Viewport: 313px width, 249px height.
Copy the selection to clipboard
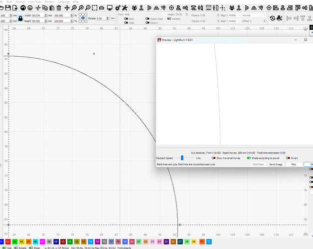pyautogui.click(x=45, y=8)
